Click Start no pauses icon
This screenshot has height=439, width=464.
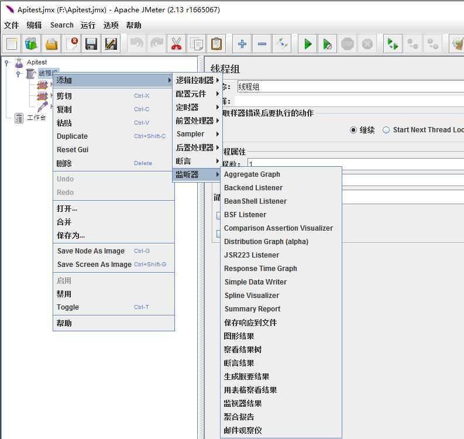point(327,44)
